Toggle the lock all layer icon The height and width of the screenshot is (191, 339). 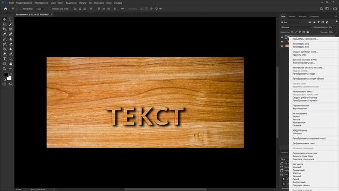308,32
